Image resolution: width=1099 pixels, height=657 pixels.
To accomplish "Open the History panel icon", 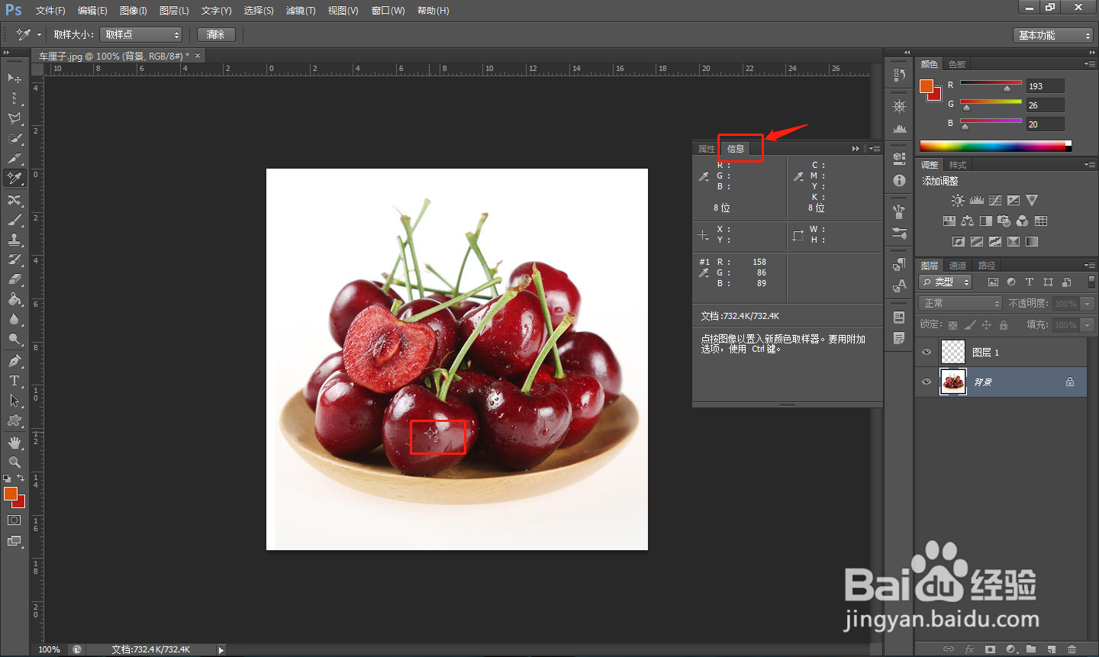I will click(899, 75).
